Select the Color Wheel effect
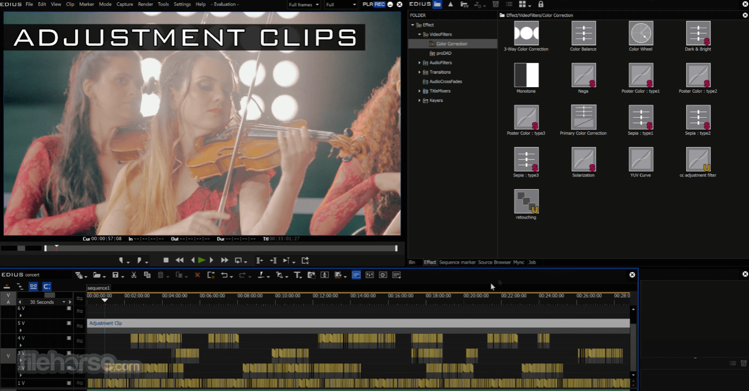The height and width of the screenshot is (391, 749). click(641, 33)
